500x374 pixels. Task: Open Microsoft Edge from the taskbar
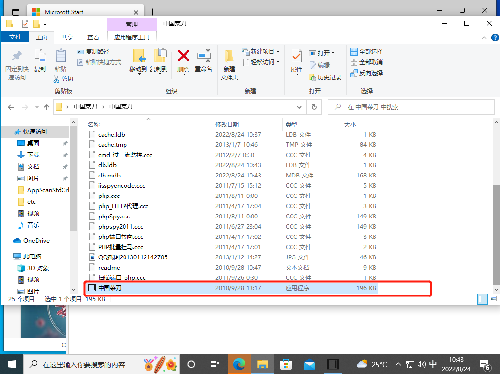tap(239, 364)
